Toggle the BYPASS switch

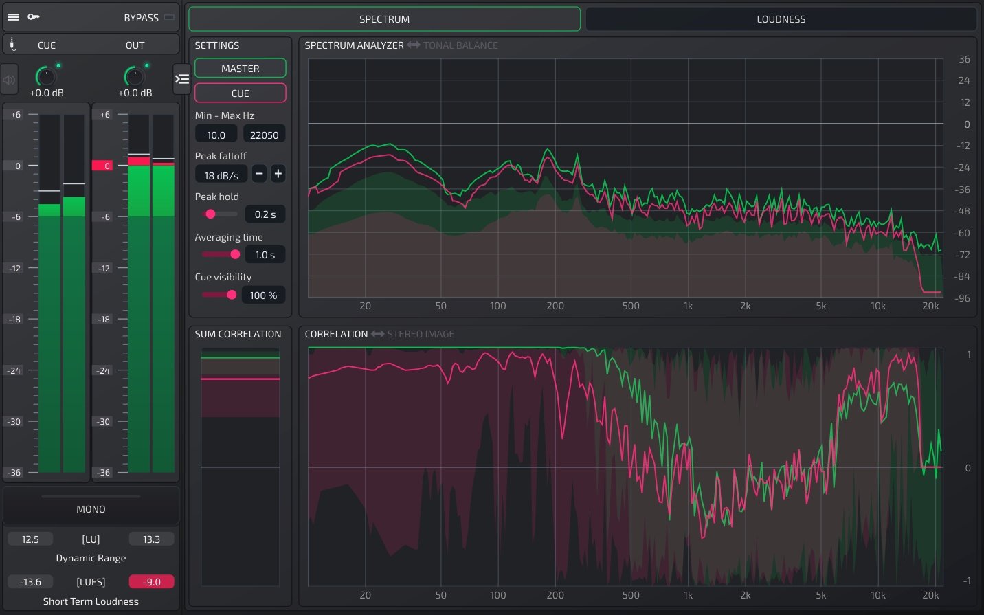(x=169, y=17)
